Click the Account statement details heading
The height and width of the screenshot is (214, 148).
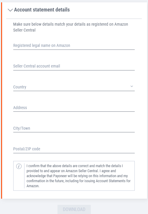42,10
